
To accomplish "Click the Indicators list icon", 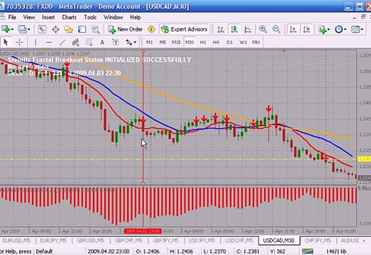I will 322,29.
